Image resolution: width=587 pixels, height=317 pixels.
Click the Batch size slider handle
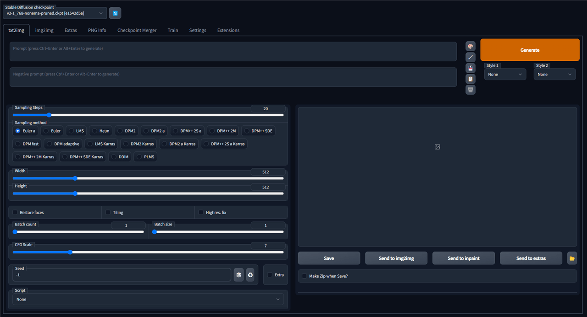point(155,231)
